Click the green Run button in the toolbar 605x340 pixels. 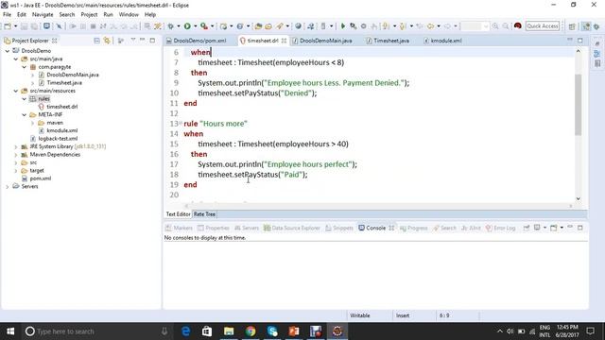click(x=187, y=26)
